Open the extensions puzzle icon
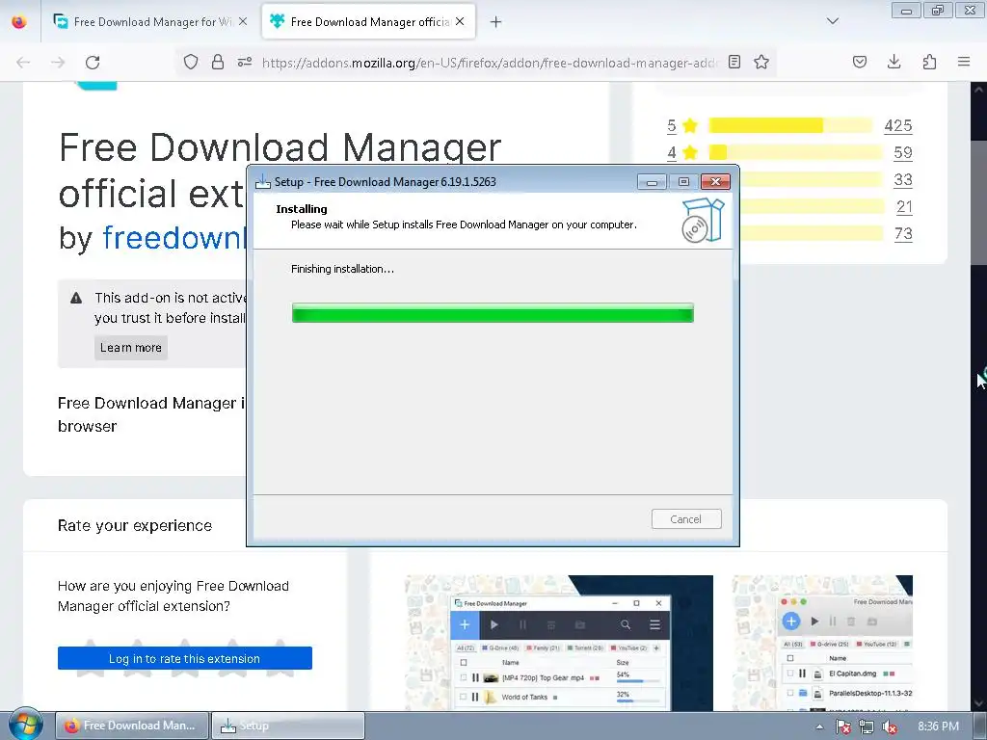The height and width of the screenshot is (740, 987). [x=929, y=62]
